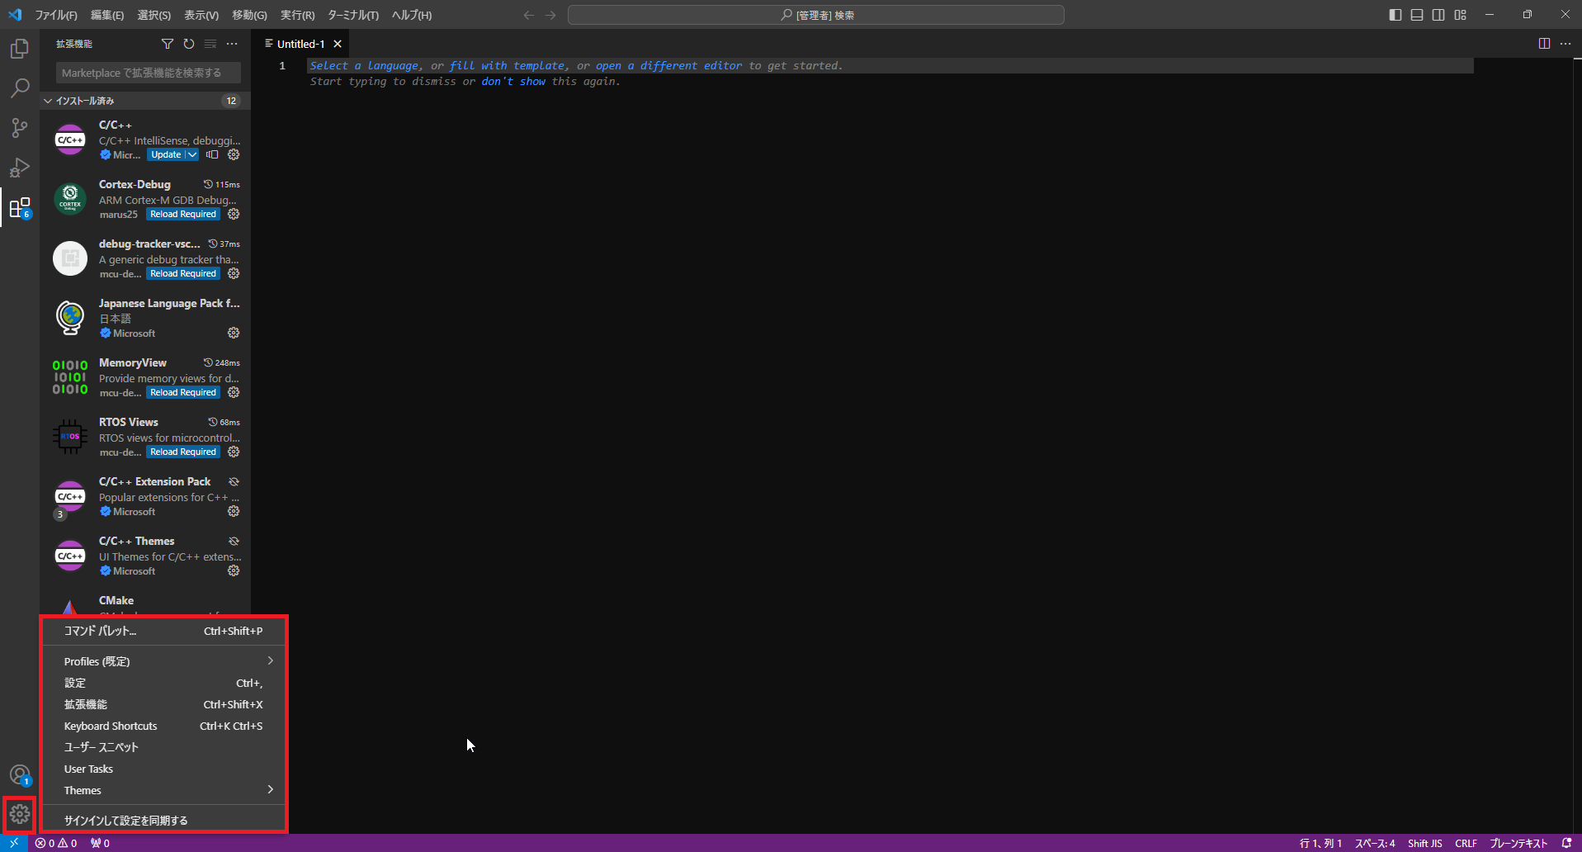
Task: Click the C/C++ pre-release switch icon
Action: 212,154
